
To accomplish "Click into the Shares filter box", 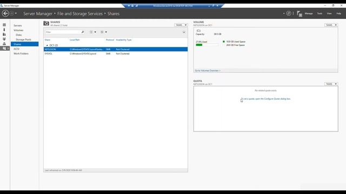I will point(63,32).
